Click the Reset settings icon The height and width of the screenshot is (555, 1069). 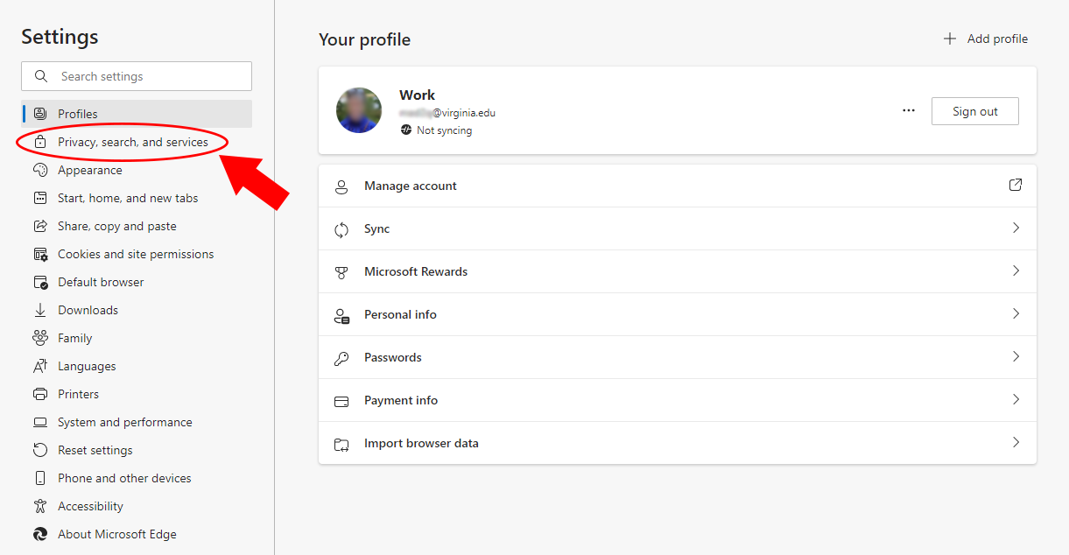click(x=39, y=450)
